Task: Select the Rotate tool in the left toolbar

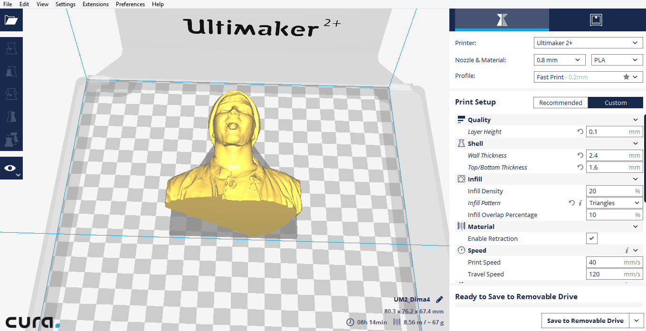Action: click(x=11, y=94)
